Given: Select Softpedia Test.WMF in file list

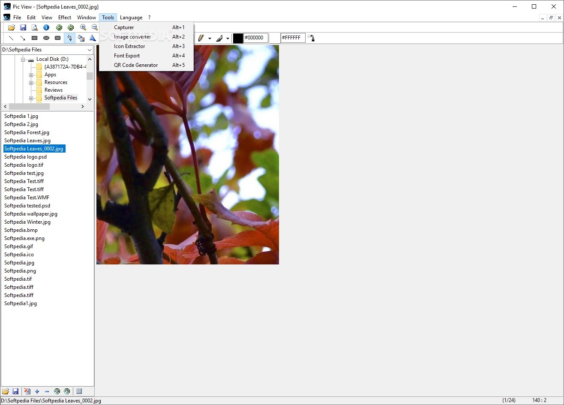Looking at the screenshot, I should [x=27, y=198].
